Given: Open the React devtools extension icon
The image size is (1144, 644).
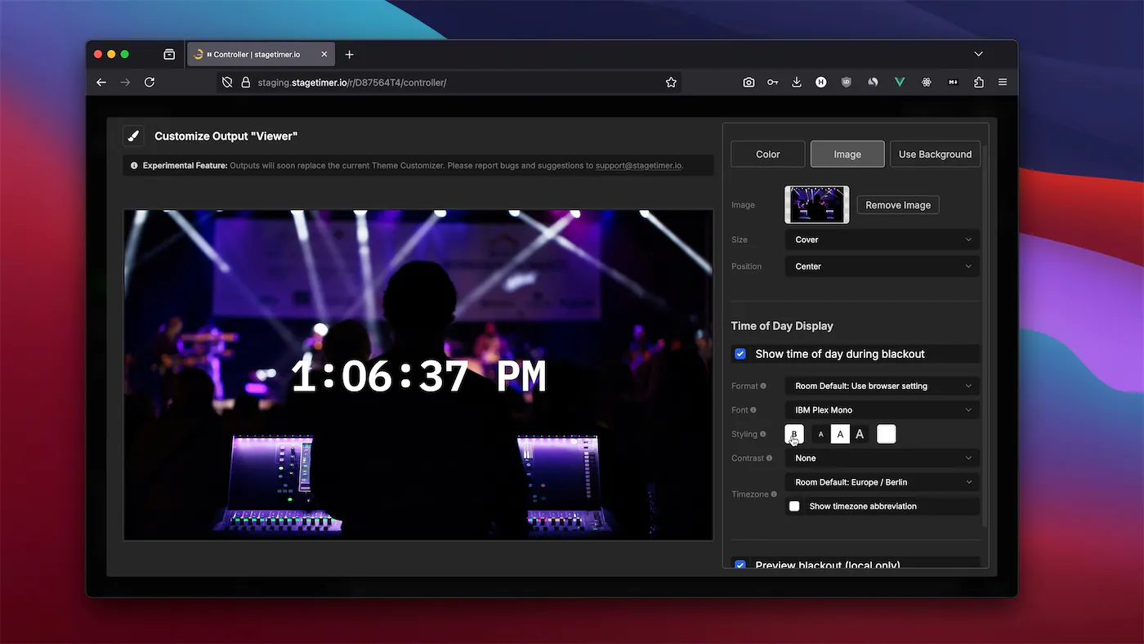Looking at the screenshot, I should [926, 83].
